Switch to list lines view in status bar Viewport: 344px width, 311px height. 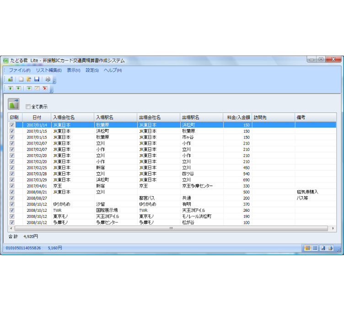(315, 248)
